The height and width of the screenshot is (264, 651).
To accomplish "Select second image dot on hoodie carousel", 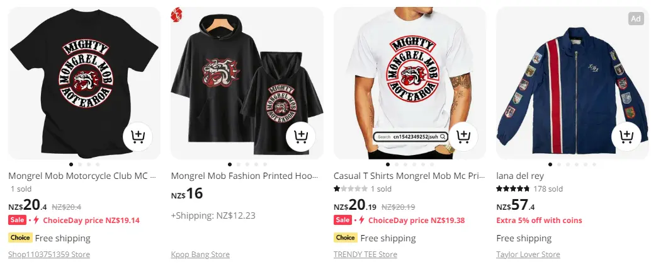I will 238,164.
